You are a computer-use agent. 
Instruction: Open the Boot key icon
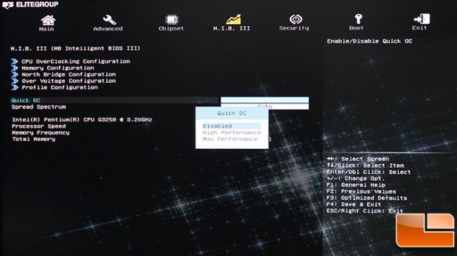coord(359,19)
